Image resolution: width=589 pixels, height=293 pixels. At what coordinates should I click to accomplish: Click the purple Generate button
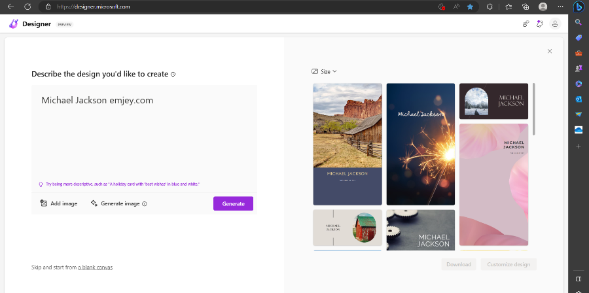(233, 203)
